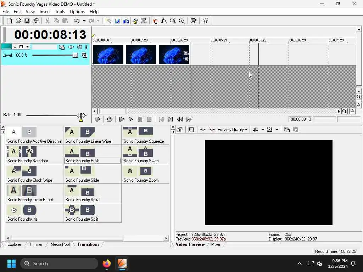Click the track Level slider handle
Image resolution: width=363 pixels, height=272 pixels.
click(x=75, y=55)
